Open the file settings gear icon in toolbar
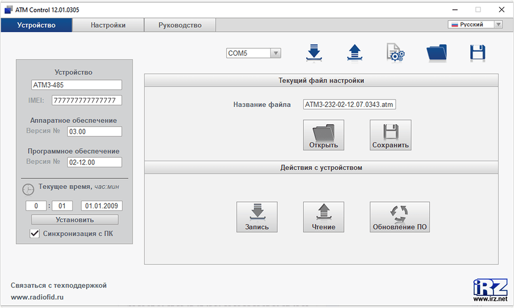The width and height of the screenshot is (514, 308). tap(396, 53)
